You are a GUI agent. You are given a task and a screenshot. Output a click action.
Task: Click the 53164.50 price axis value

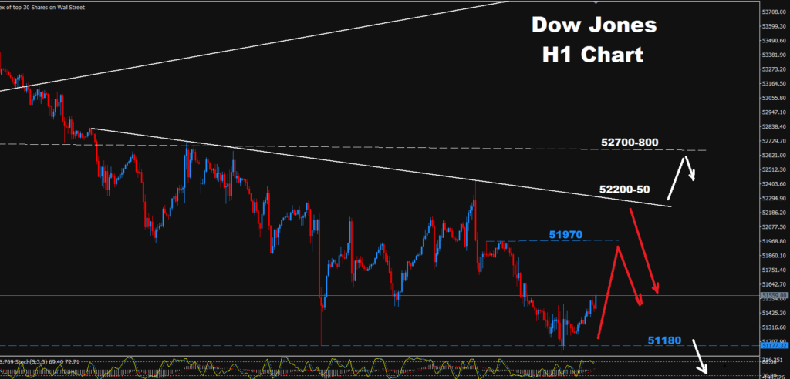(x=775, y=83)
